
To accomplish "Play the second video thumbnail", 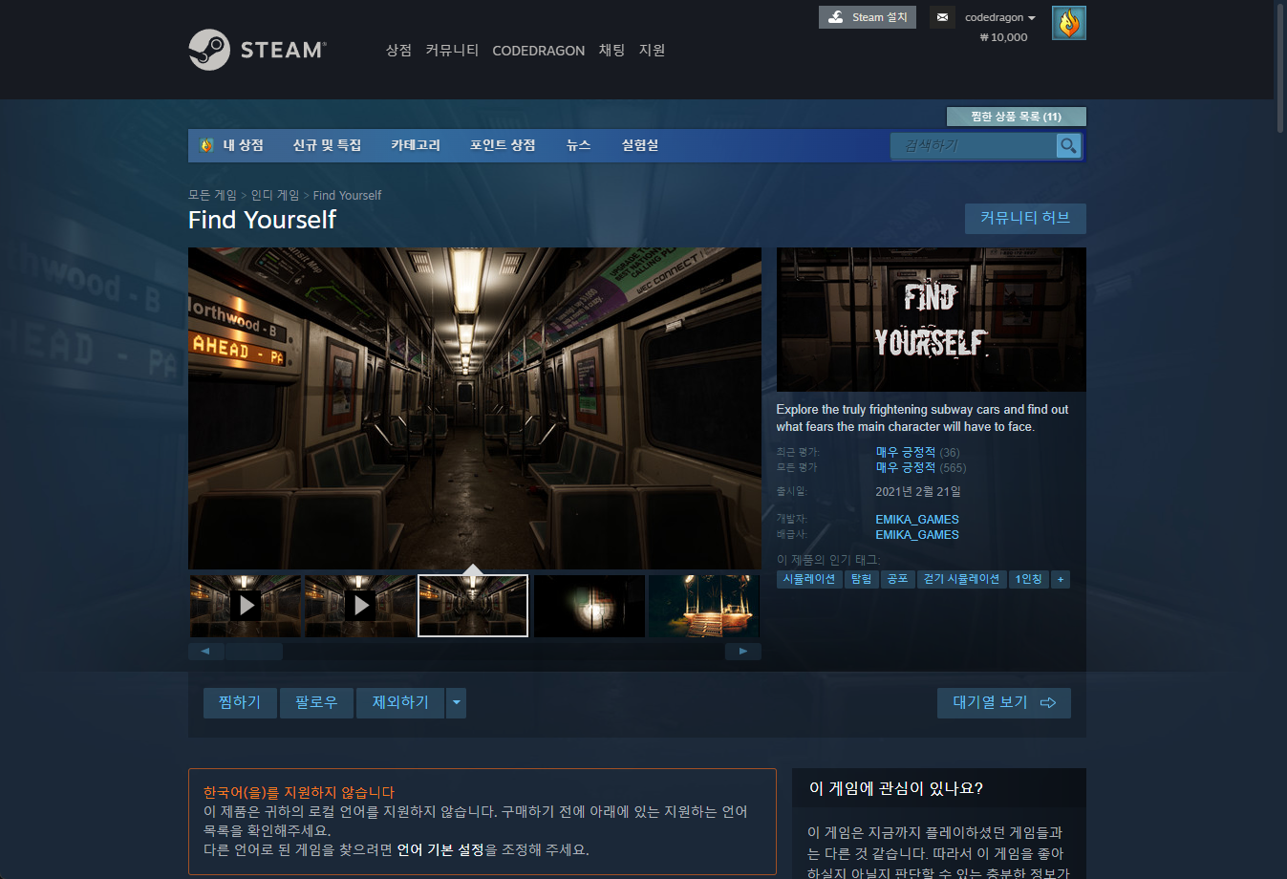I will (360, 606).
